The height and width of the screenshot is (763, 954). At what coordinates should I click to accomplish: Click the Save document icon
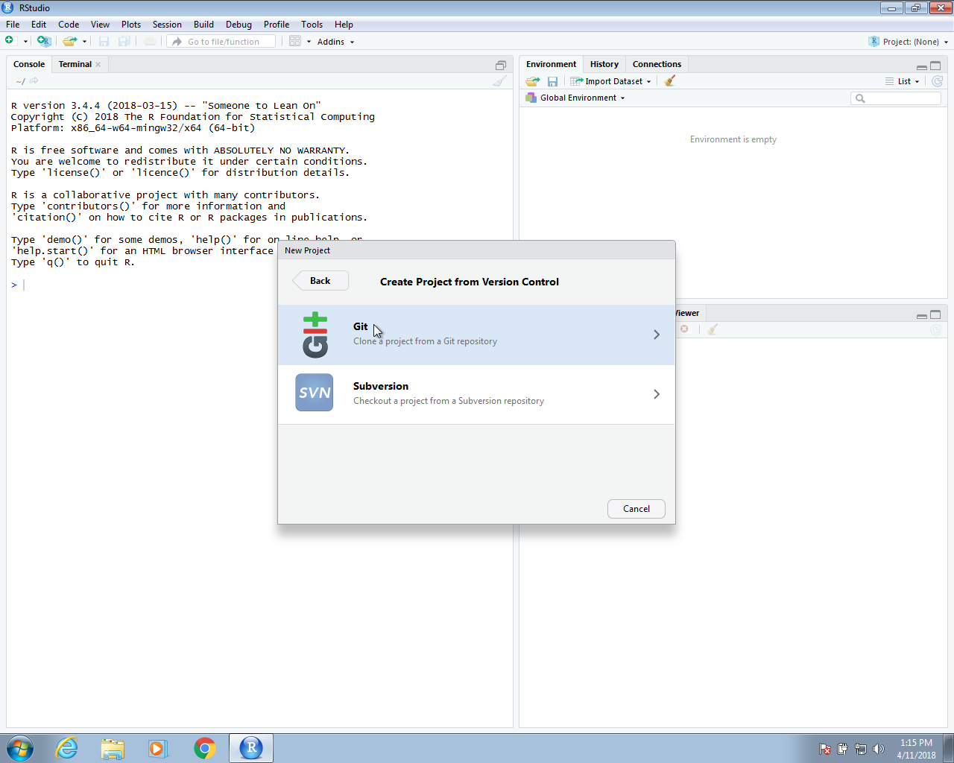(104, 41)
